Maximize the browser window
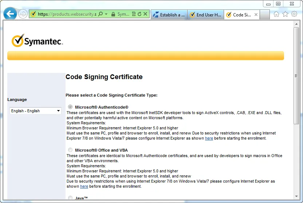 (278, 4)
